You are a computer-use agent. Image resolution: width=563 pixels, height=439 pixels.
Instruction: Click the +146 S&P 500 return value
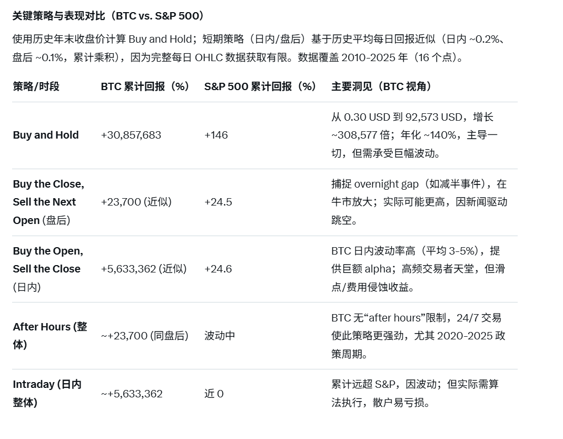[216, 135]
